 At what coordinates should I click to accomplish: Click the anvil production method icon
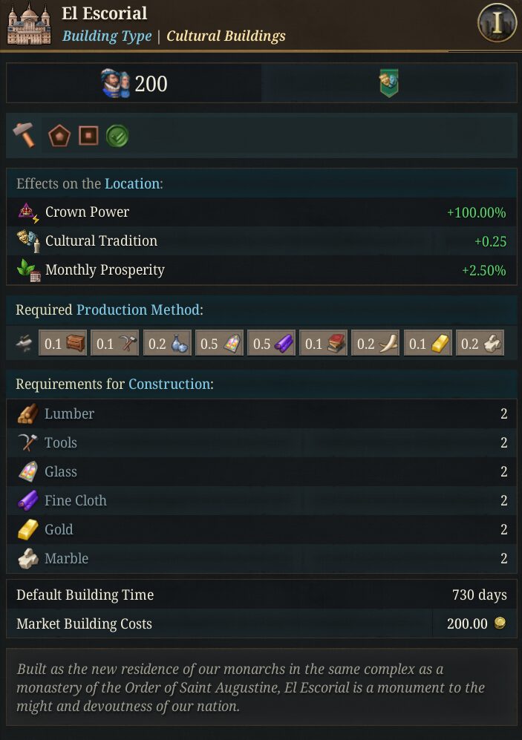pyautogui.click(x=25, y=344)
